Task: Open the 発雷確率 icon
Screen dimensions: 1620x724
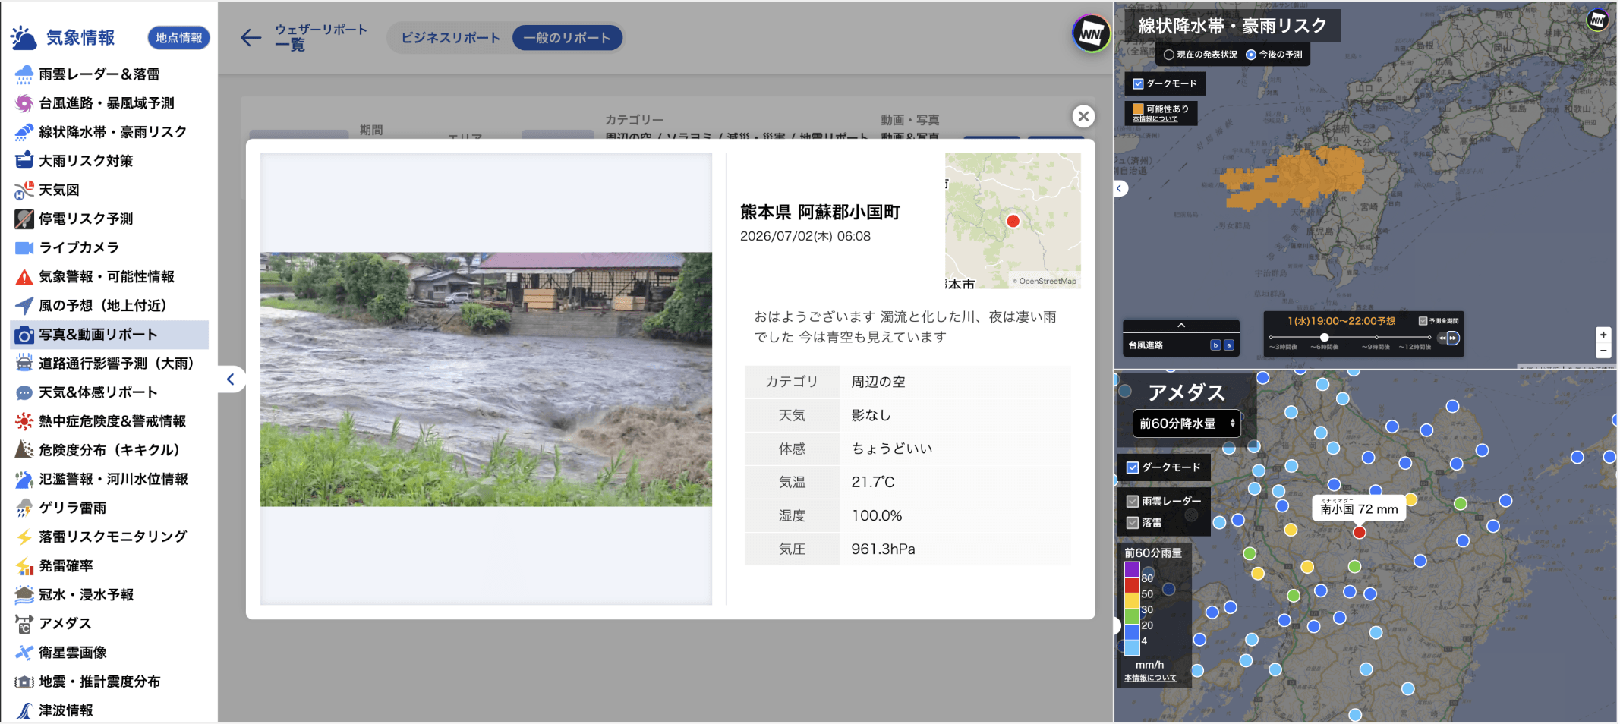Action: coord(24,566)
